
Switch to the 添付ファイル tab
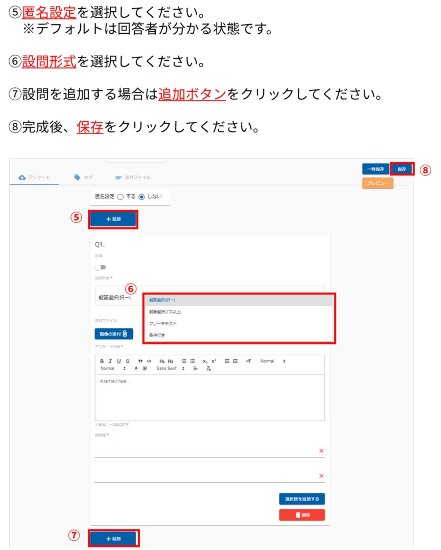click(133, 177)
